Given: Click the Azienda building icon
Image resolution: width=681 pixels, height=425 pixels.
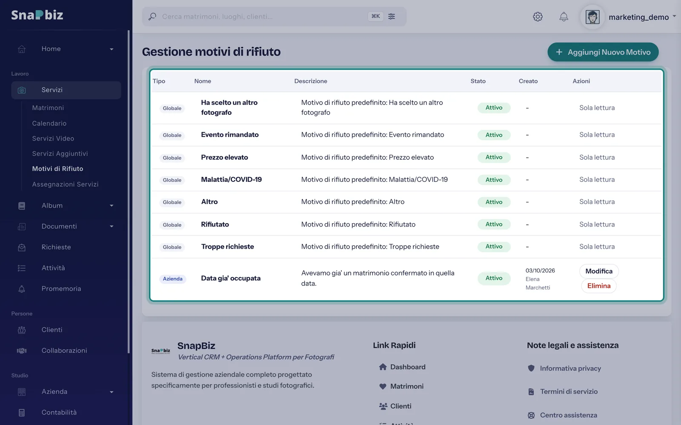Looking at the screenshot, I should 22,392.
